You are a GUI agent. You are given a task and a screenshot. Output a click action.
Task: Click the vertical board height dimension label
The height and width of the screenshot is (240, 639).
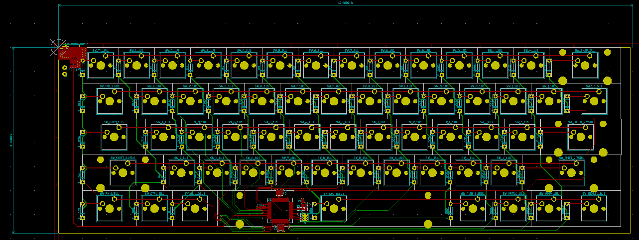[10, 140]
